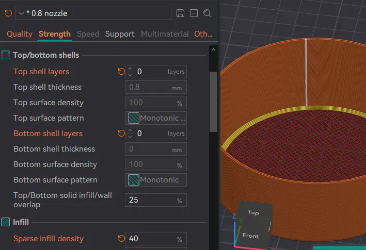Switch to the Others tab
366x250 pixels.
203,34
